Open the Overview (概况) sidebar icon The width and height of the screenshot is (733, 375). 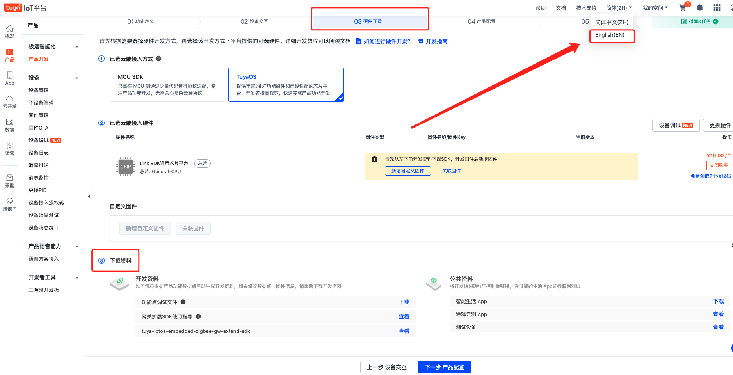pos(10,32)
